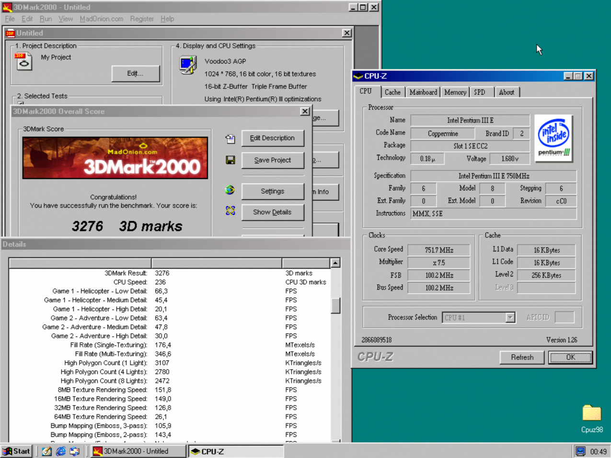Click the globe icon beside Settings

[x=230, y=190]
